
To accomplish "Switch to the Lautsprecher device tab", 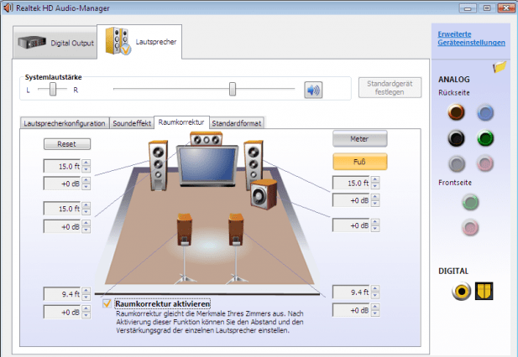I will pyautogui.click(x=139, y=42).
